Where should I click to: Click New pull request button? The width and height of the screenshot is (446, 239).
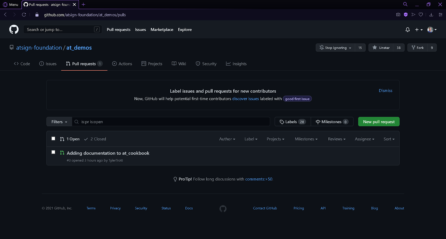click(x=379, y=122)
